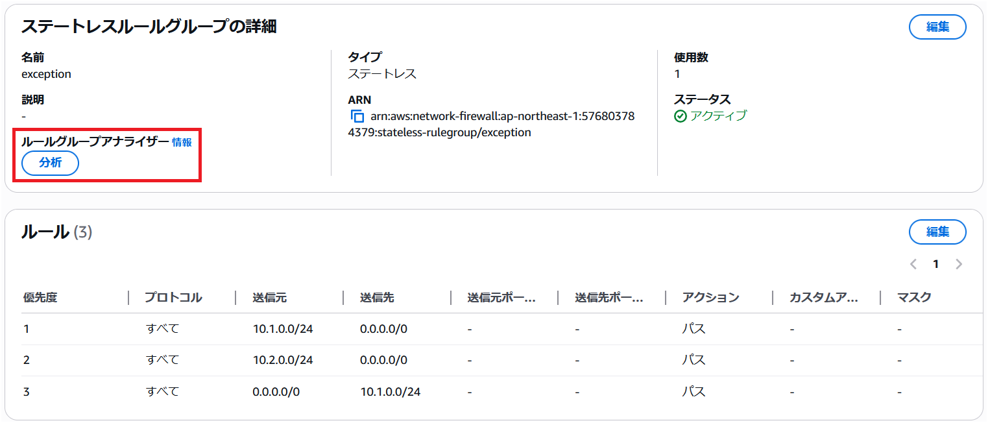The width and height of the screenshot is (988, 423).
Task: Click the 分析 button to analyze the rule group
Action: 49,163
